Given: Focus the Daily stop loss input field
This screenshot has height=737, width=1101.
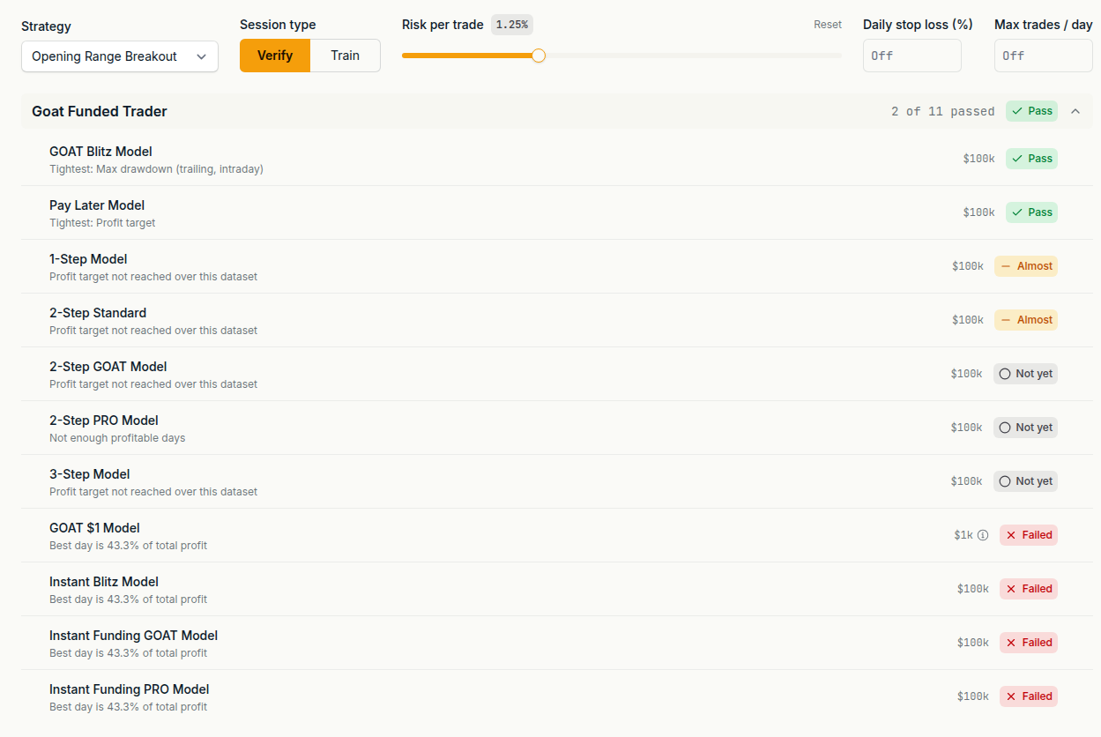Looking at the screenshot, I should pos(912,56).
